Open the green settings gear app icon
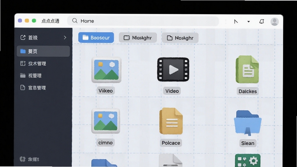 248,160
